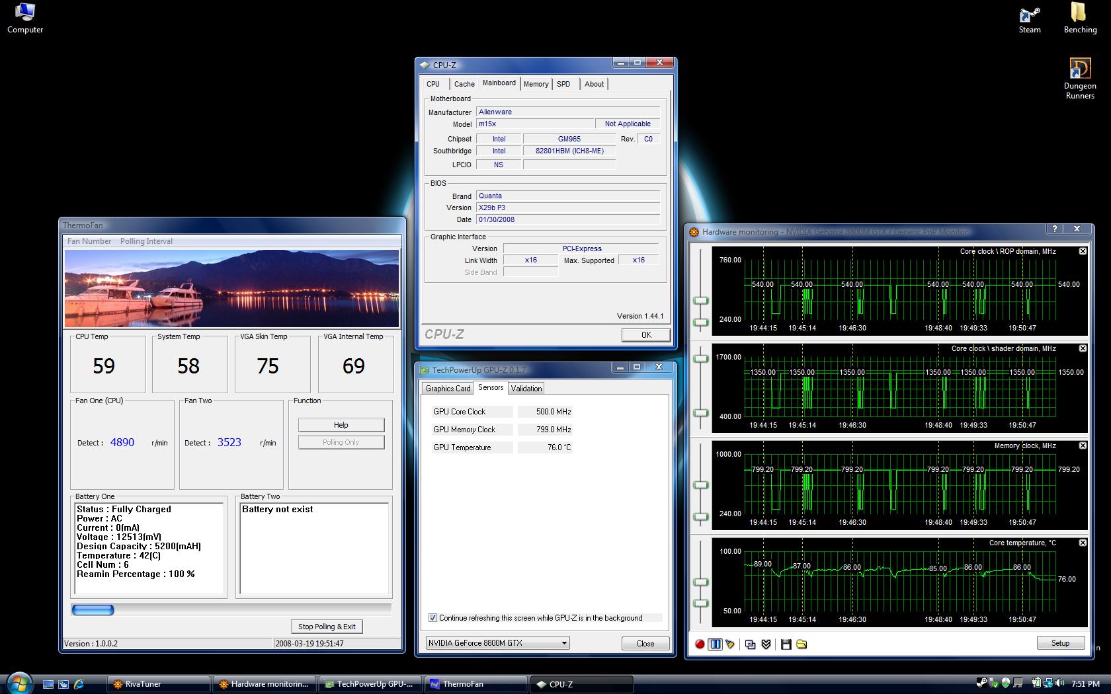The image size is (1111, 694).
Task: Click Stop Polling & Exit in ThermoFan
Action: tap(327, 627)
